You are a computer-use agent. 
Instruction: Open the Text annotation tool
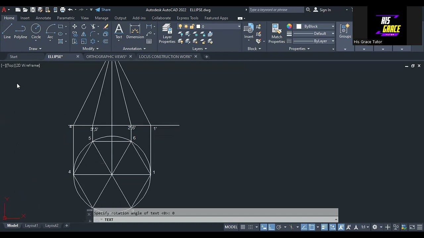119,32
